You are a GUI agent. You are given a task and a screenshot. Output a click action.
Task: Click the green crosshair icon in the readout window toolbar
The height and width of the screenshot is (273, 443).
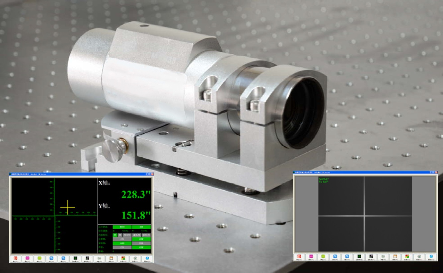(x=75, y=258)
